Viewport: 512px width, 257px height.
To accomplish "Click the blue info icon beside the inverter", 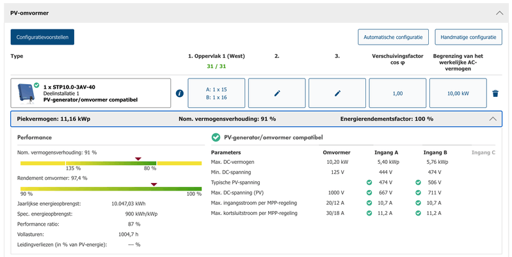I will point(180,93).
